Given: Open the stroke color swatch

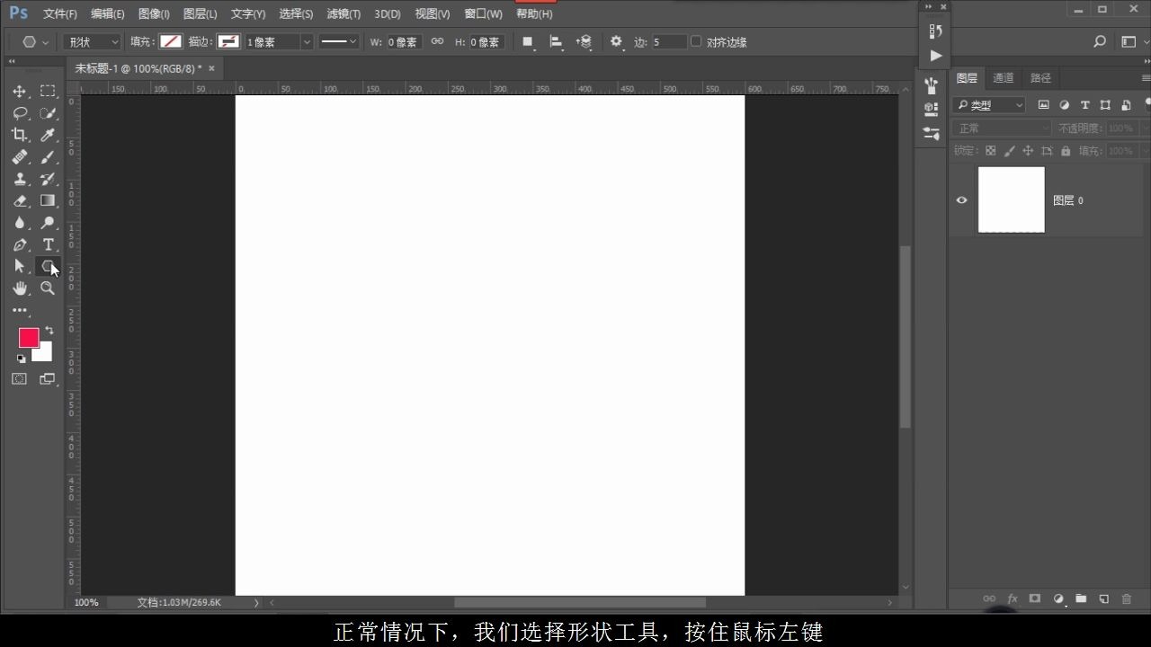Looking at the screenshot, I should [228, 41].
